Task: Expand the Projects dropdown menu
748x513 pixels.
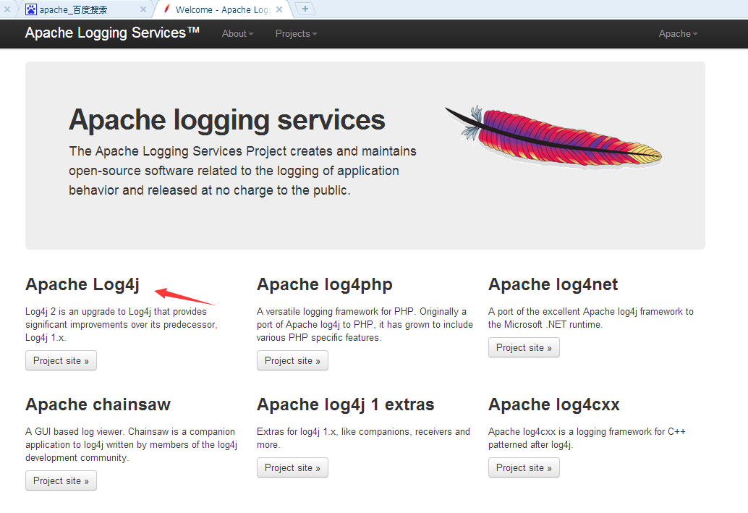Action: pos(297,34)
